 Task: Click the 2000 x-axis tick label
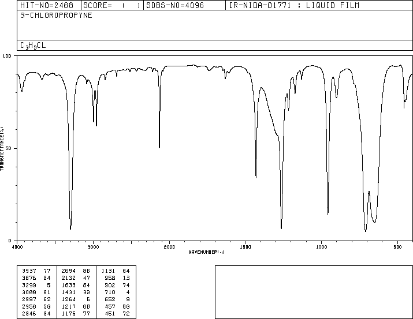[x=169, y=247]
